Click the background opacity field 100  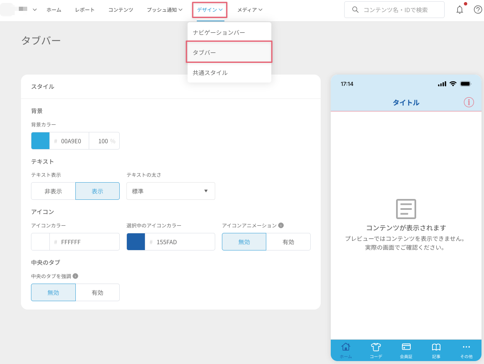[x=104, y=141]
